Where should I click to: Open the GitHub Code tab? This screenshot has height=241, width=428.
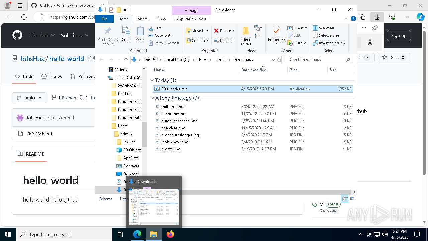point(24,76)
